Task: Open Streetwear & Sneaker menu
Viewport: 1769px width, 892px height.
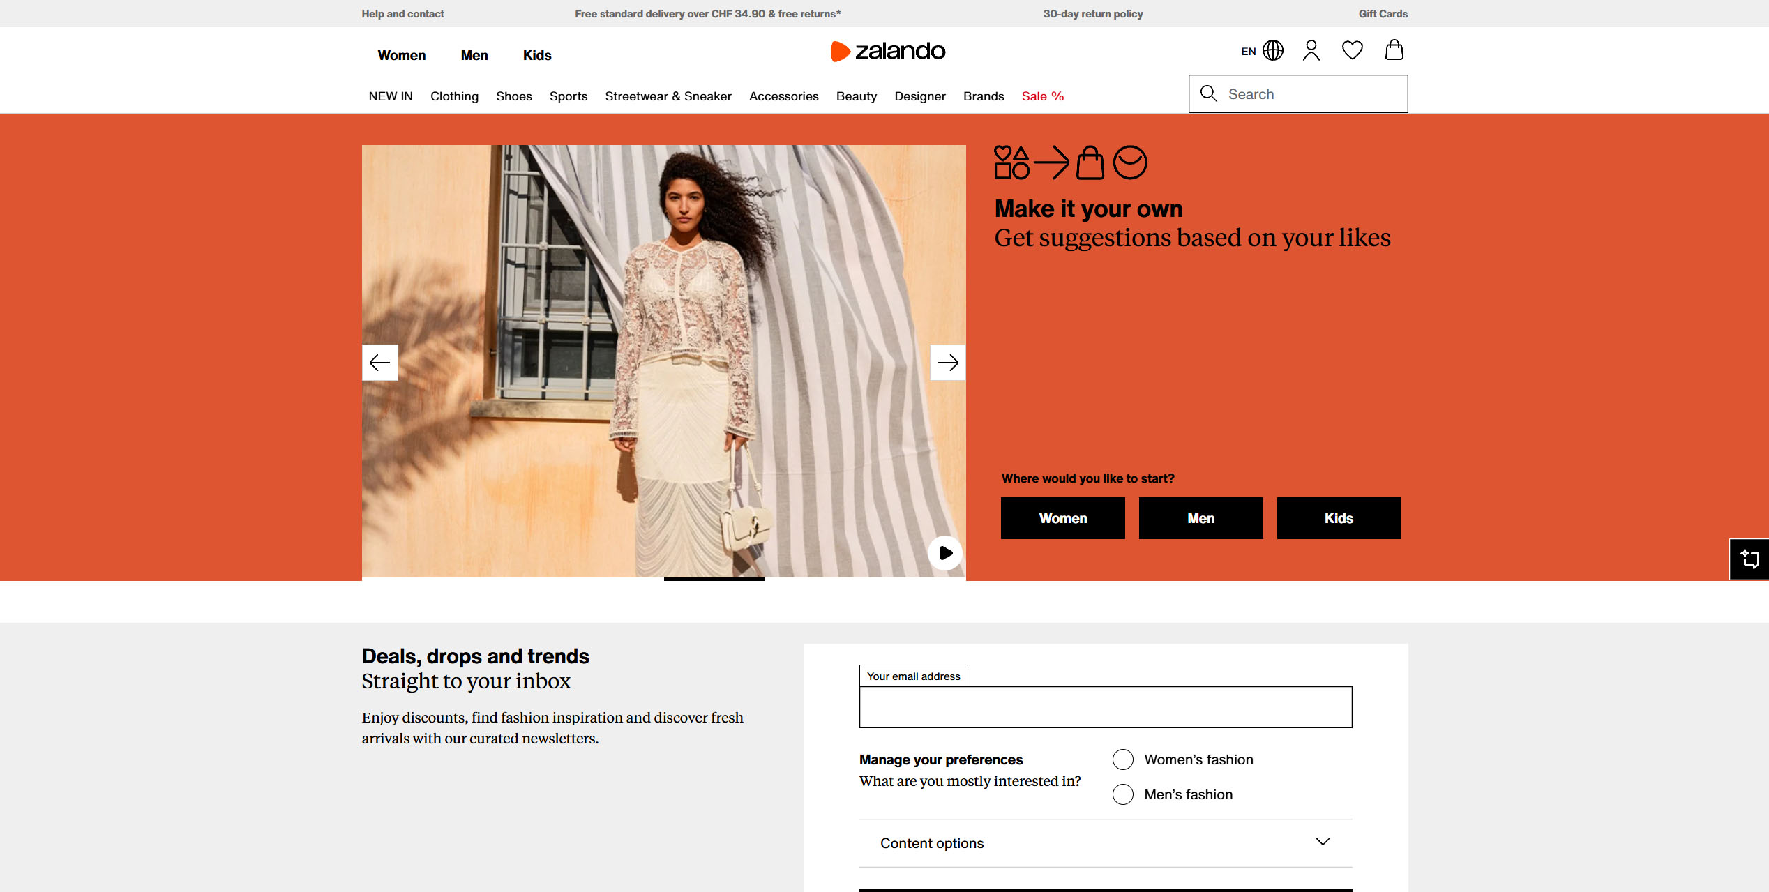Action: (668, 96)
